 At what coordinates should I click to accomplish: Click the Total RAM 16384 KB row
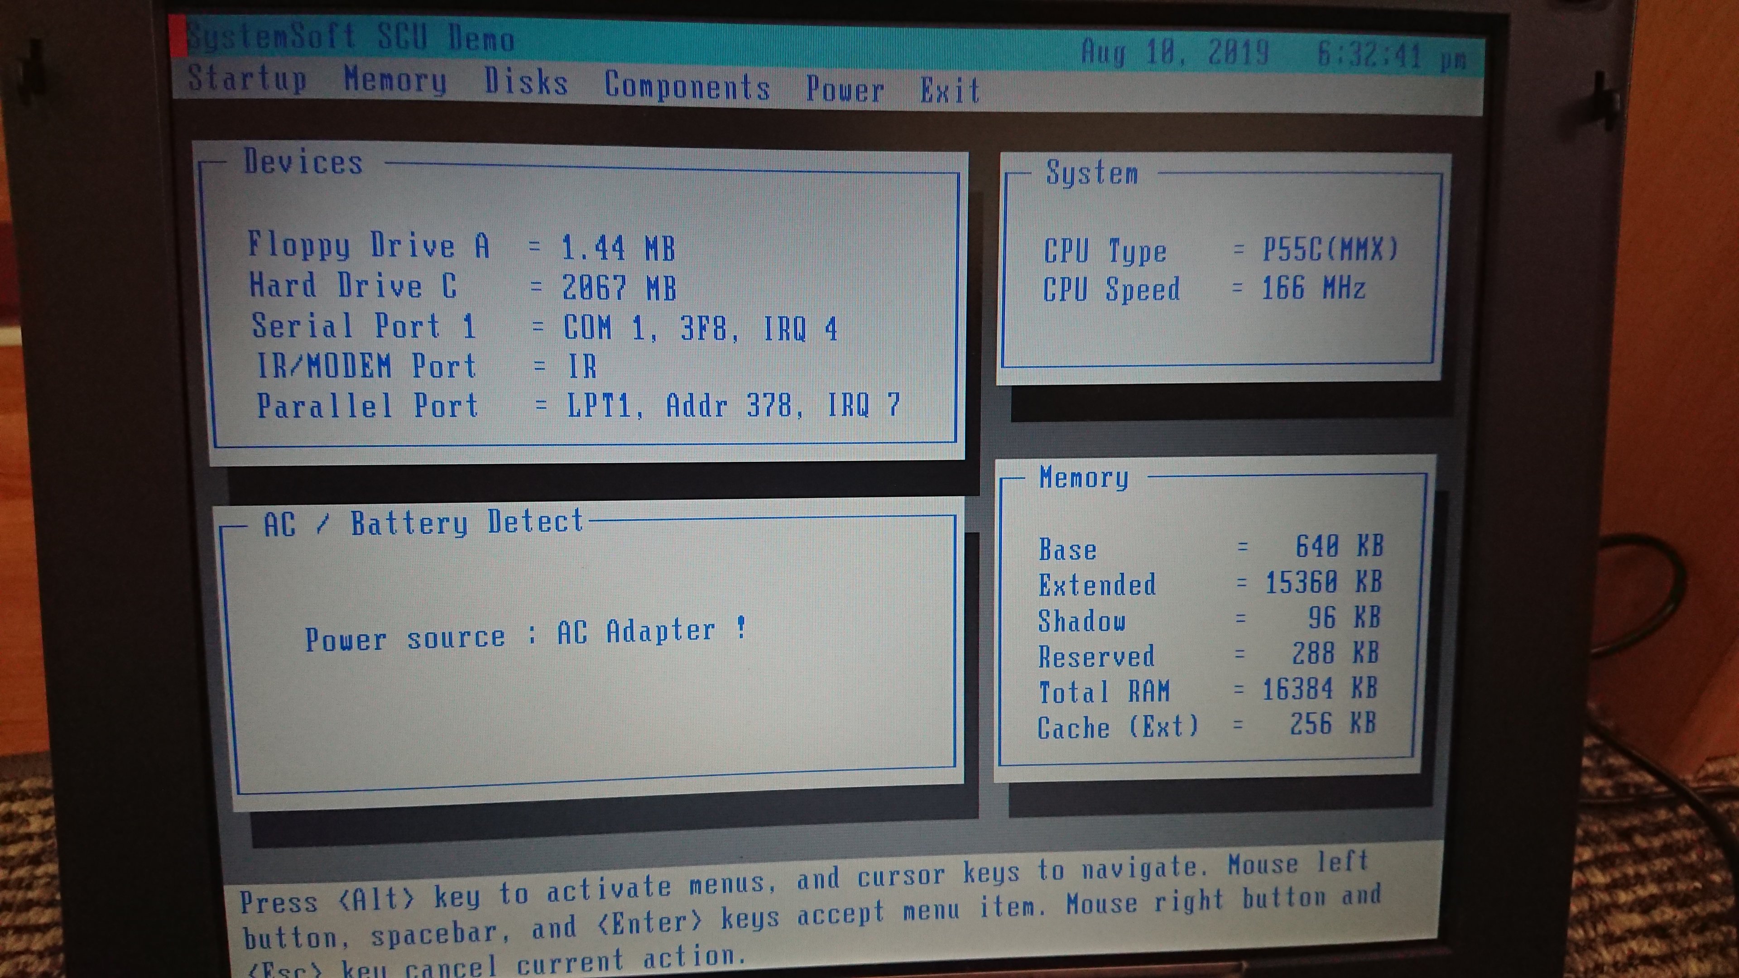tap(1208, 690)
